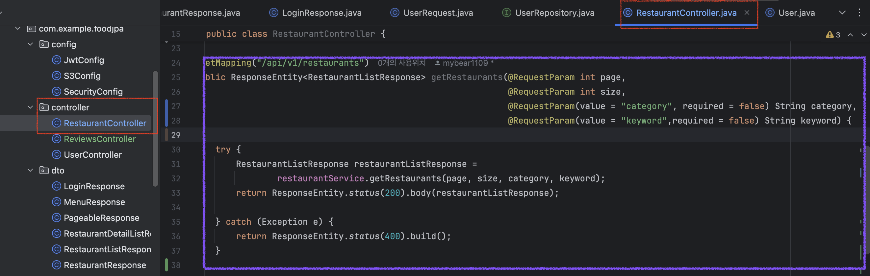
Task: Click the dto folder icon
Action: click(x=44, y=171)
